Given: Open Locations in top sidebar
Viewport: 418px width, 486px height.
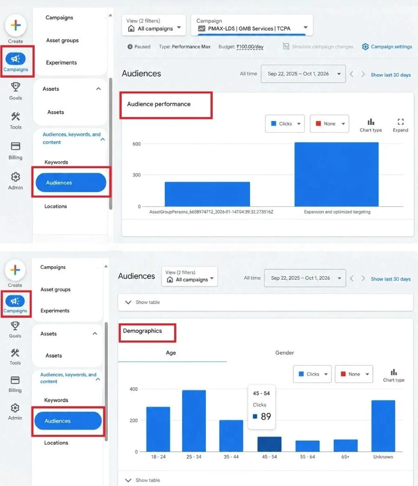Looking at the screenshot, I should click(55, 206).
